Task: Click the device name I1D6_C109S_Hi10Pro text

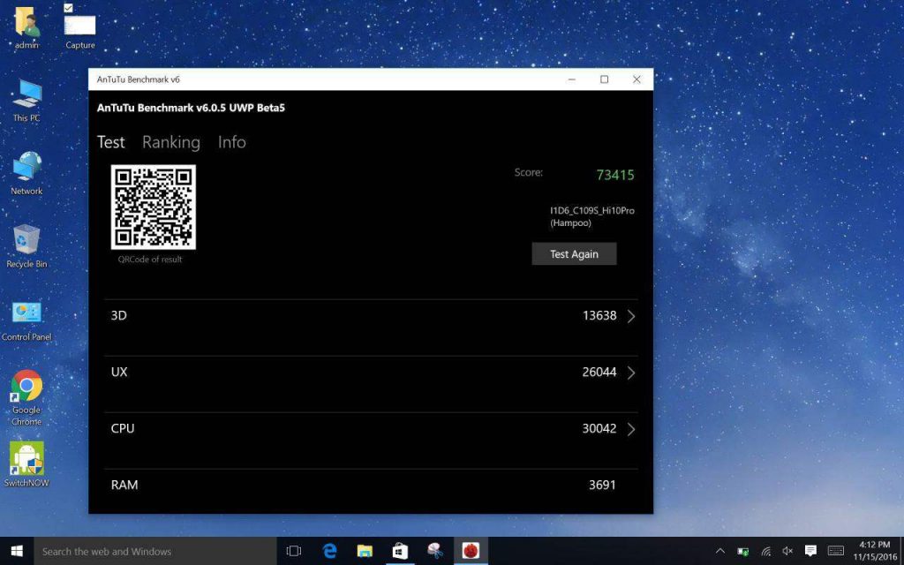Action: coord(592,210)
